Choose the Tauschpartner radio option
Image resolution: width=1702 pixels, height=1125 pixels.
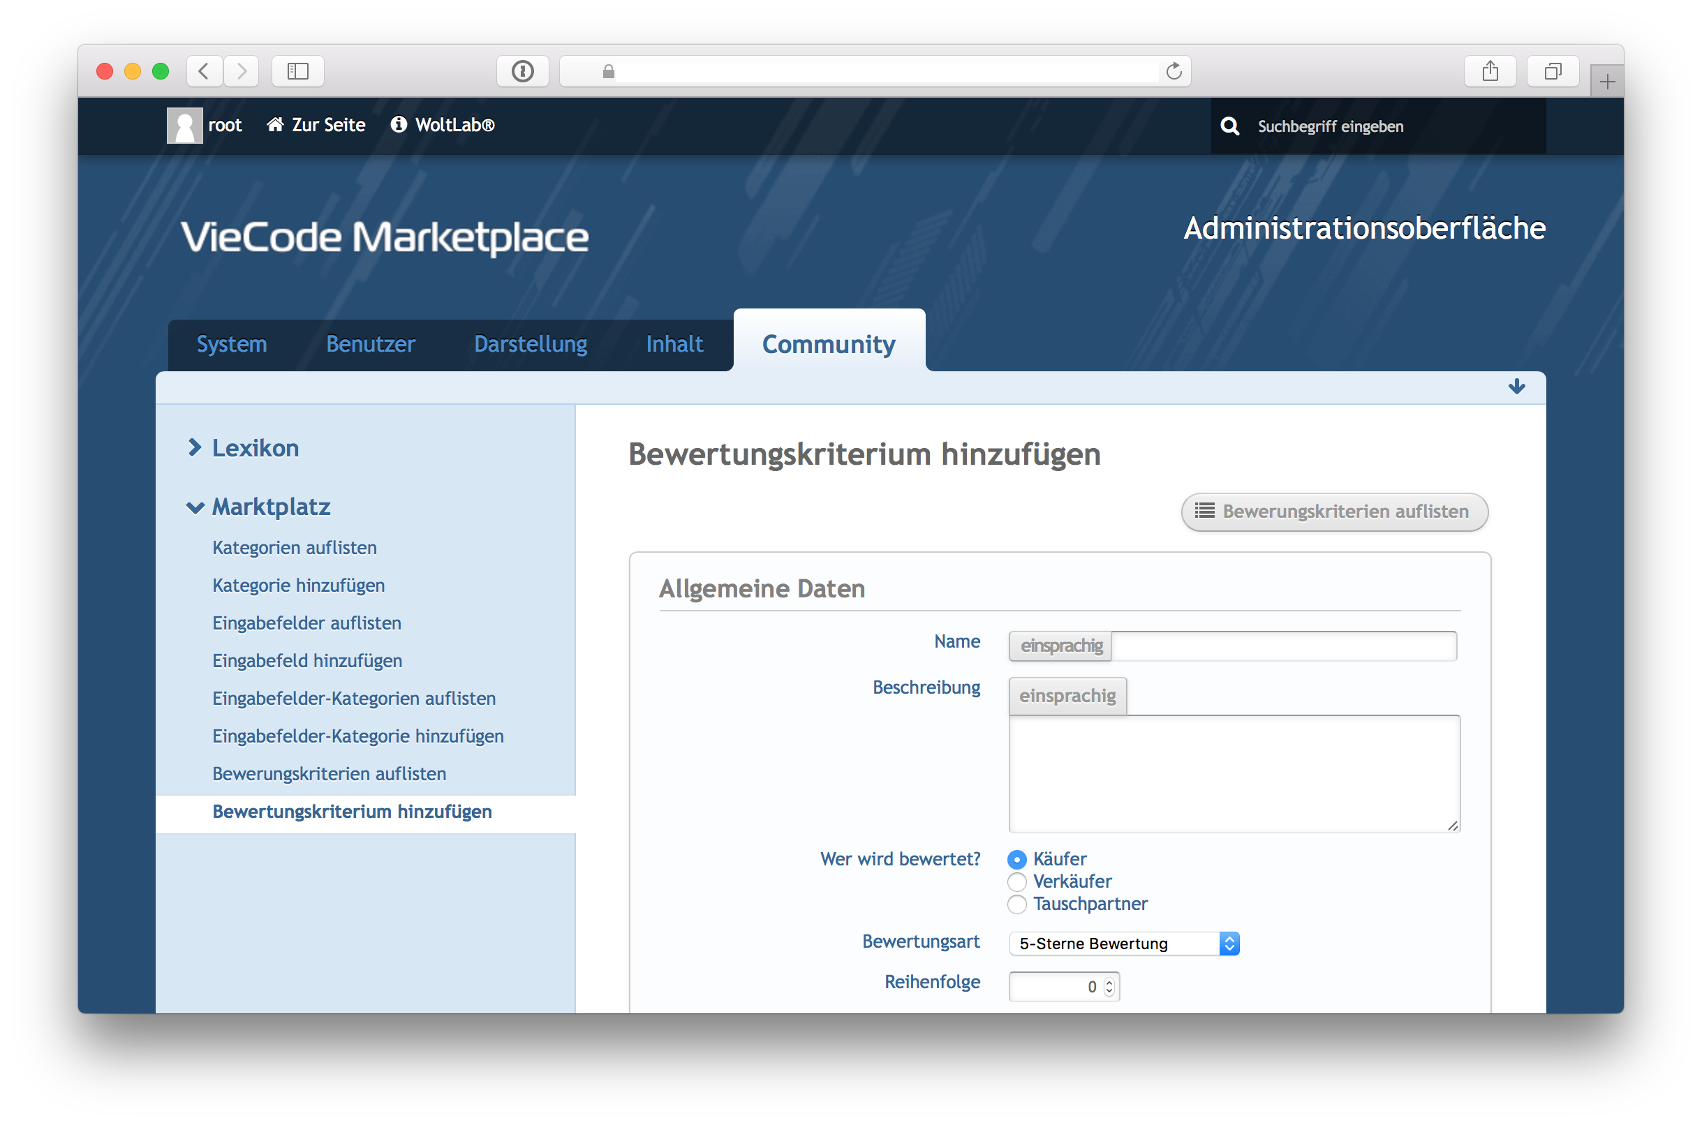pyautogui.click(x=1016, y=904)
